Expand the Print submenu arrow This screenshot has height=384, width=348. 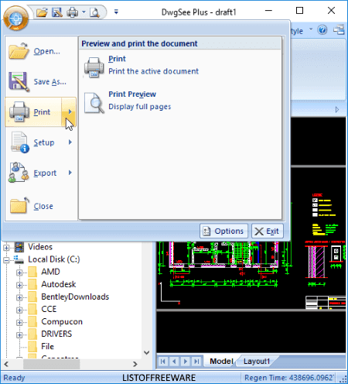click(69, 112)
